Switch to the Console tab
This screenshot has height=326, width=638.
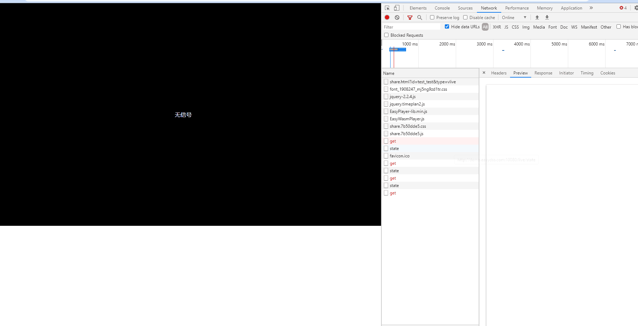click(442, 8)
